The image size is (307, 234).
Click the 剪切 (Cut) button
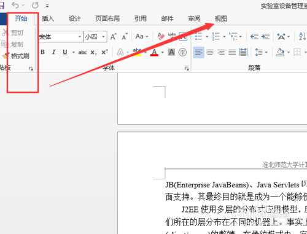pyautogui.click(x=12, y=33)
